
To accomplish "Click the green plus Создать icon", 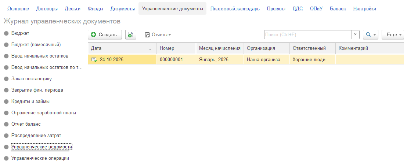I will point(93,35).
